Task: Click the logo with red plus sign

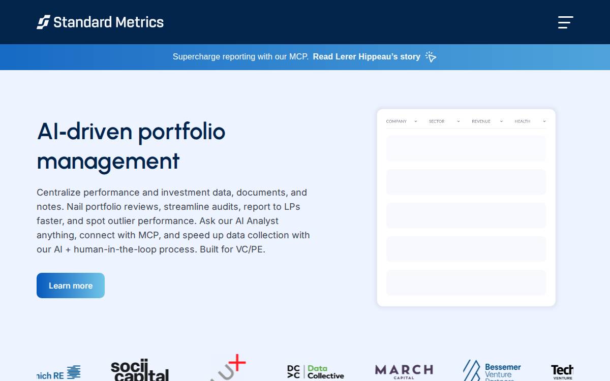Action: pos(228,368)
